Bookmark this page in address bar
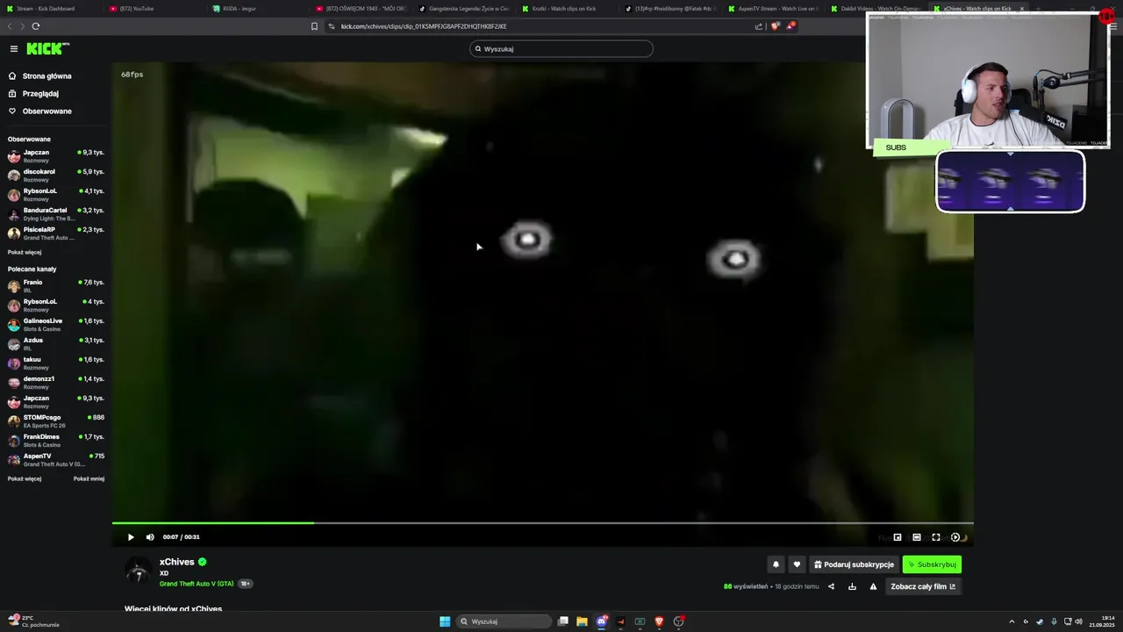The width and height of the screenshot is (1123, 632). (x=314, y=26)
